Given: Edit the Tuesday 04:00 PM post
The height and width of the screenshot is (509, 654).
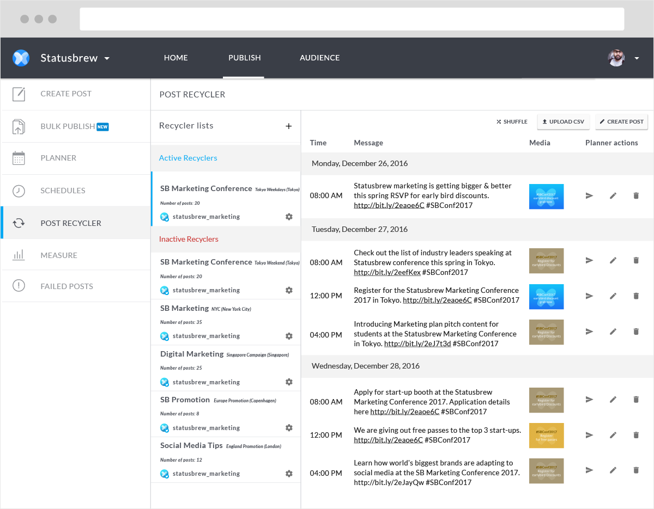Looking at the screenshot, I should click(613, 332).
